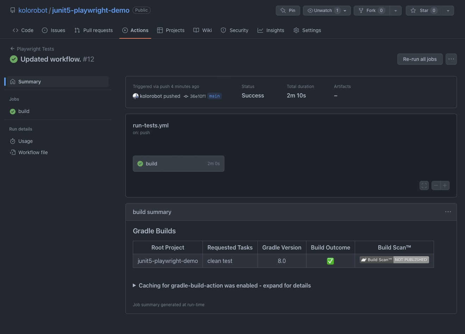Click the Public visibility badge

tap(142, 10)
